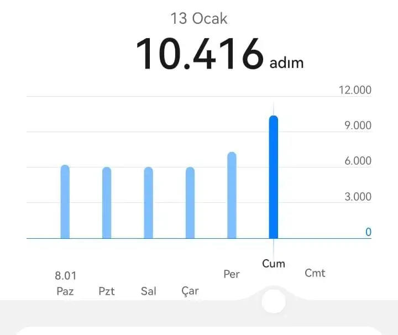Tap the Çar day label

pos(190,291)
